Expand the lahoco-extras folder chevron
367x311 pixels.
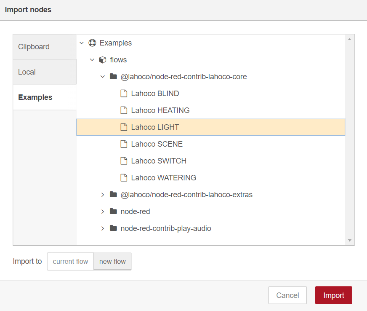coord(102,195)
